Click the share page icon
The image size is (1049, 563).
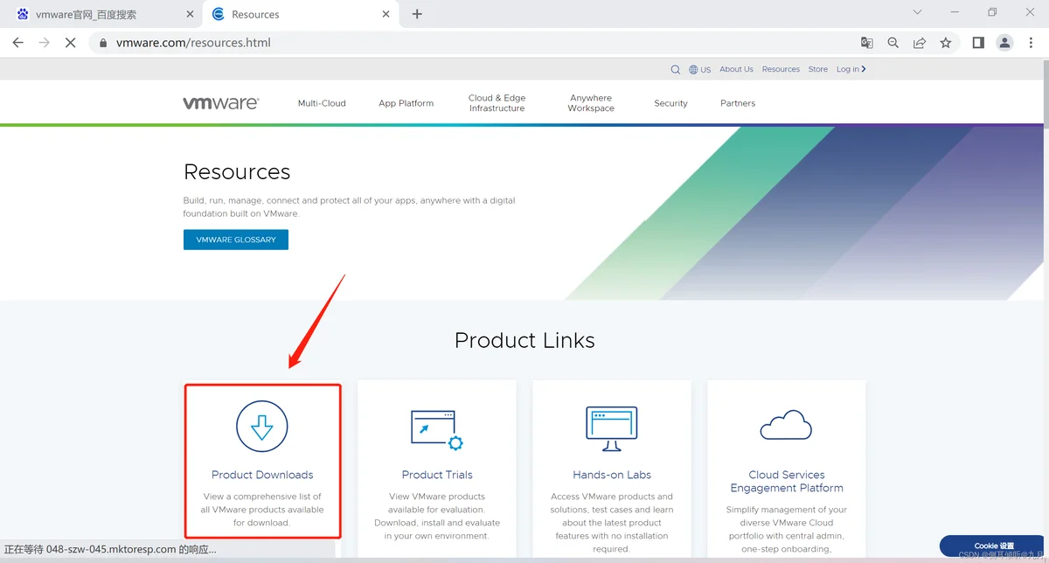point(920,42)
